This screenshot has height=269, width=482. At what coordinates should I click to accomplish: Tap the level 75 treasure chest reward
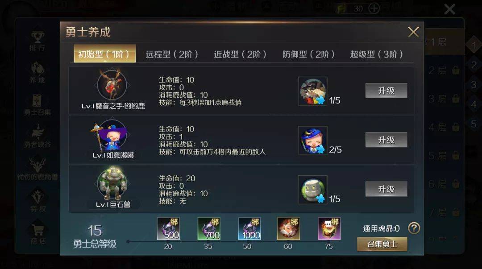[329, 228]
